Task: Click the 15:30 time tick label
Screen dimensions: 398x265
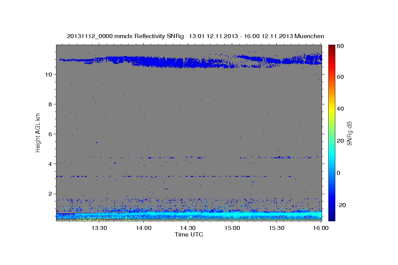Action: (x=277, y=228)
